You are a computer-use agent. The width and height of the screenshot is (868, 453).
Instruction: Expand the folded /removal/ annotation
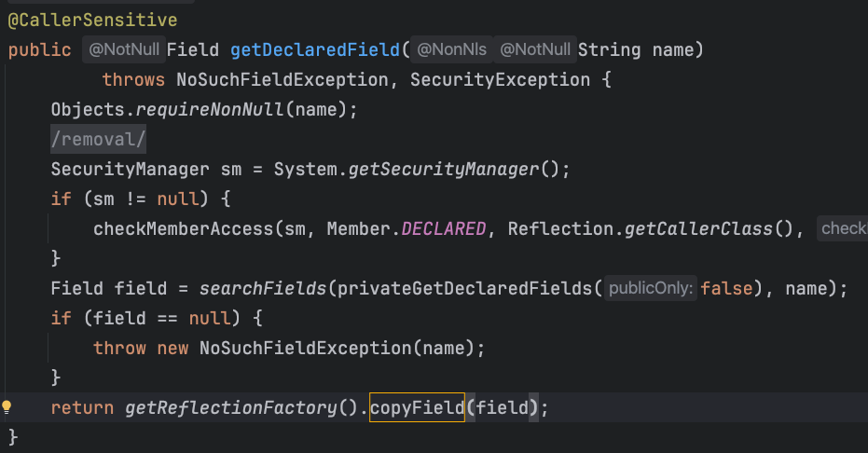98,140
